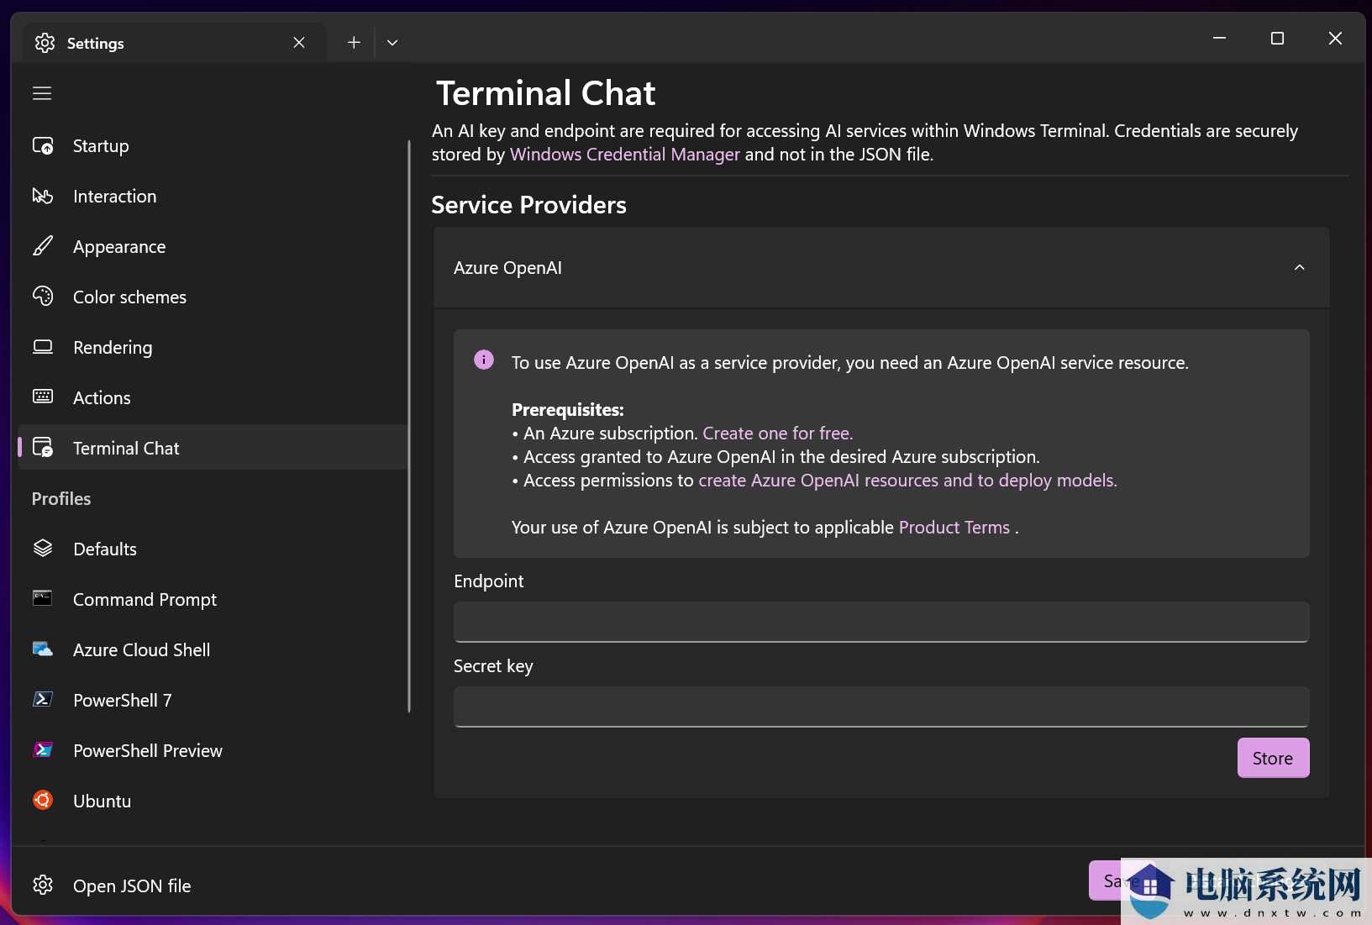1372x925 pixels.
Task: Click the PowerShell 7 profile icon
Action: (43, 700)
